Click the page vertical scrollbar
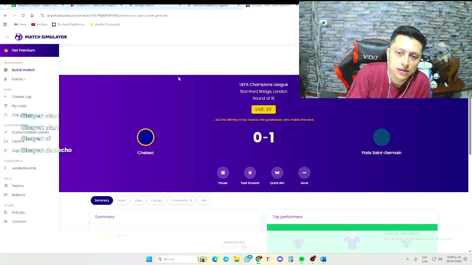472x265 pixels. [x=470, y=127]
